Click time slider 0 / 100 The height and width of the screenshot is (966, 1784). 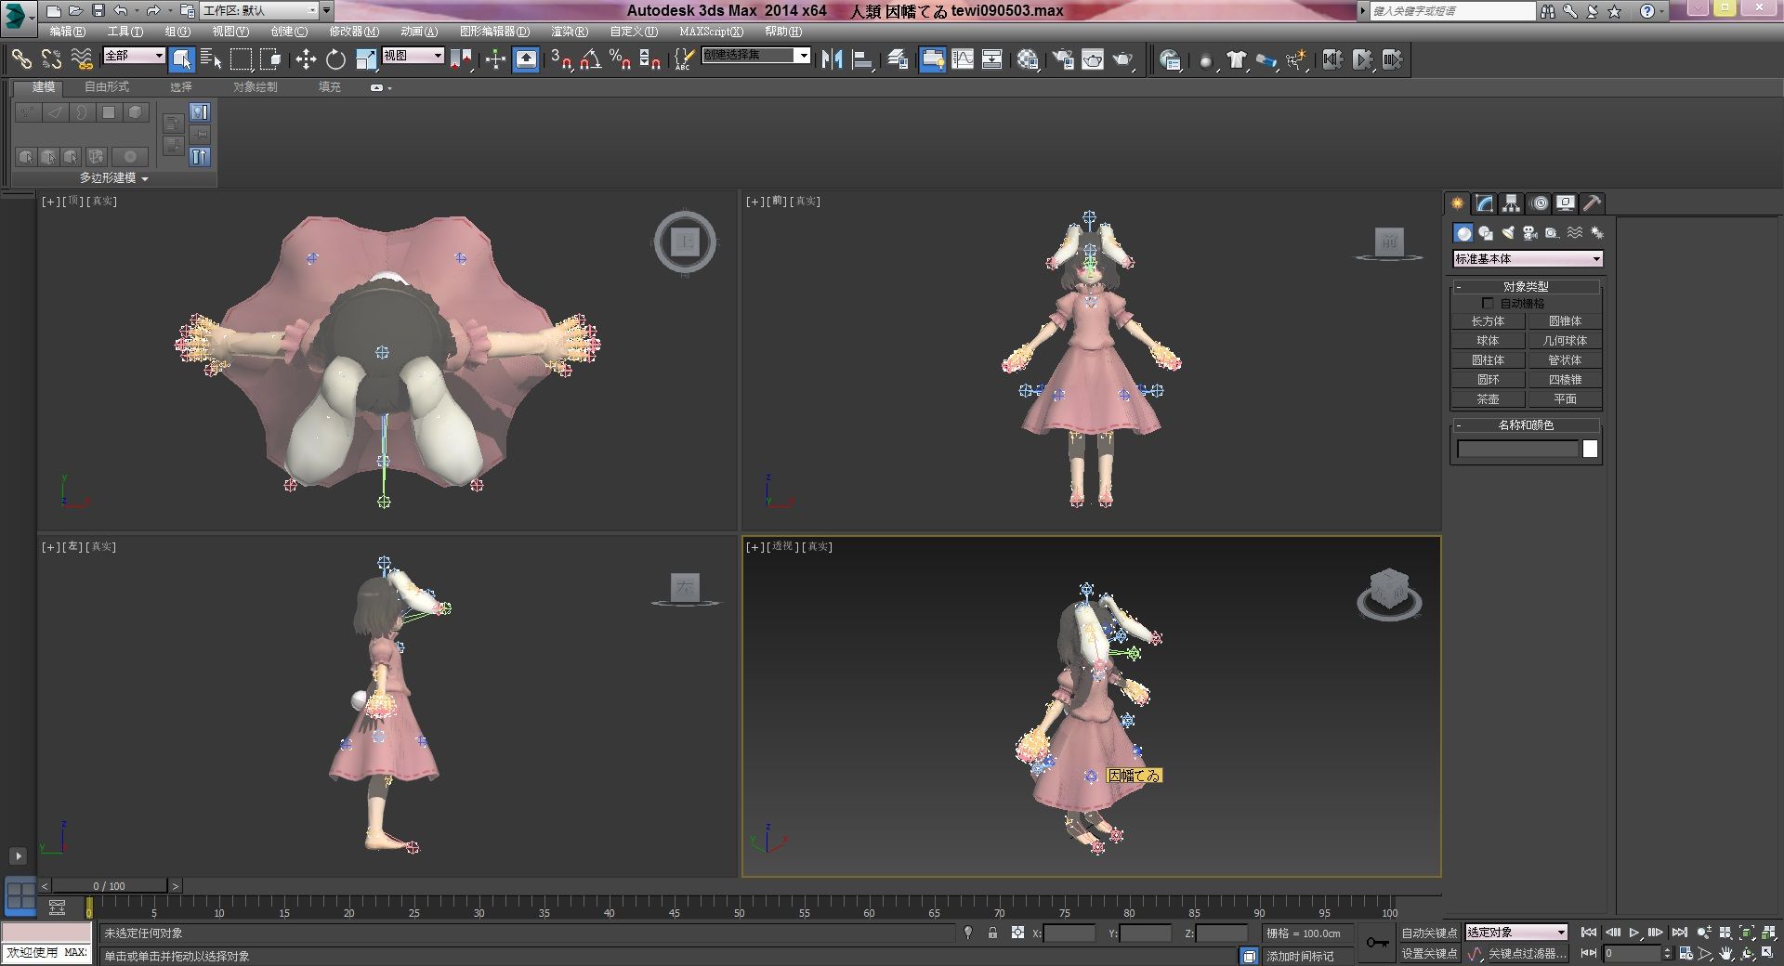tap(110, 886)
